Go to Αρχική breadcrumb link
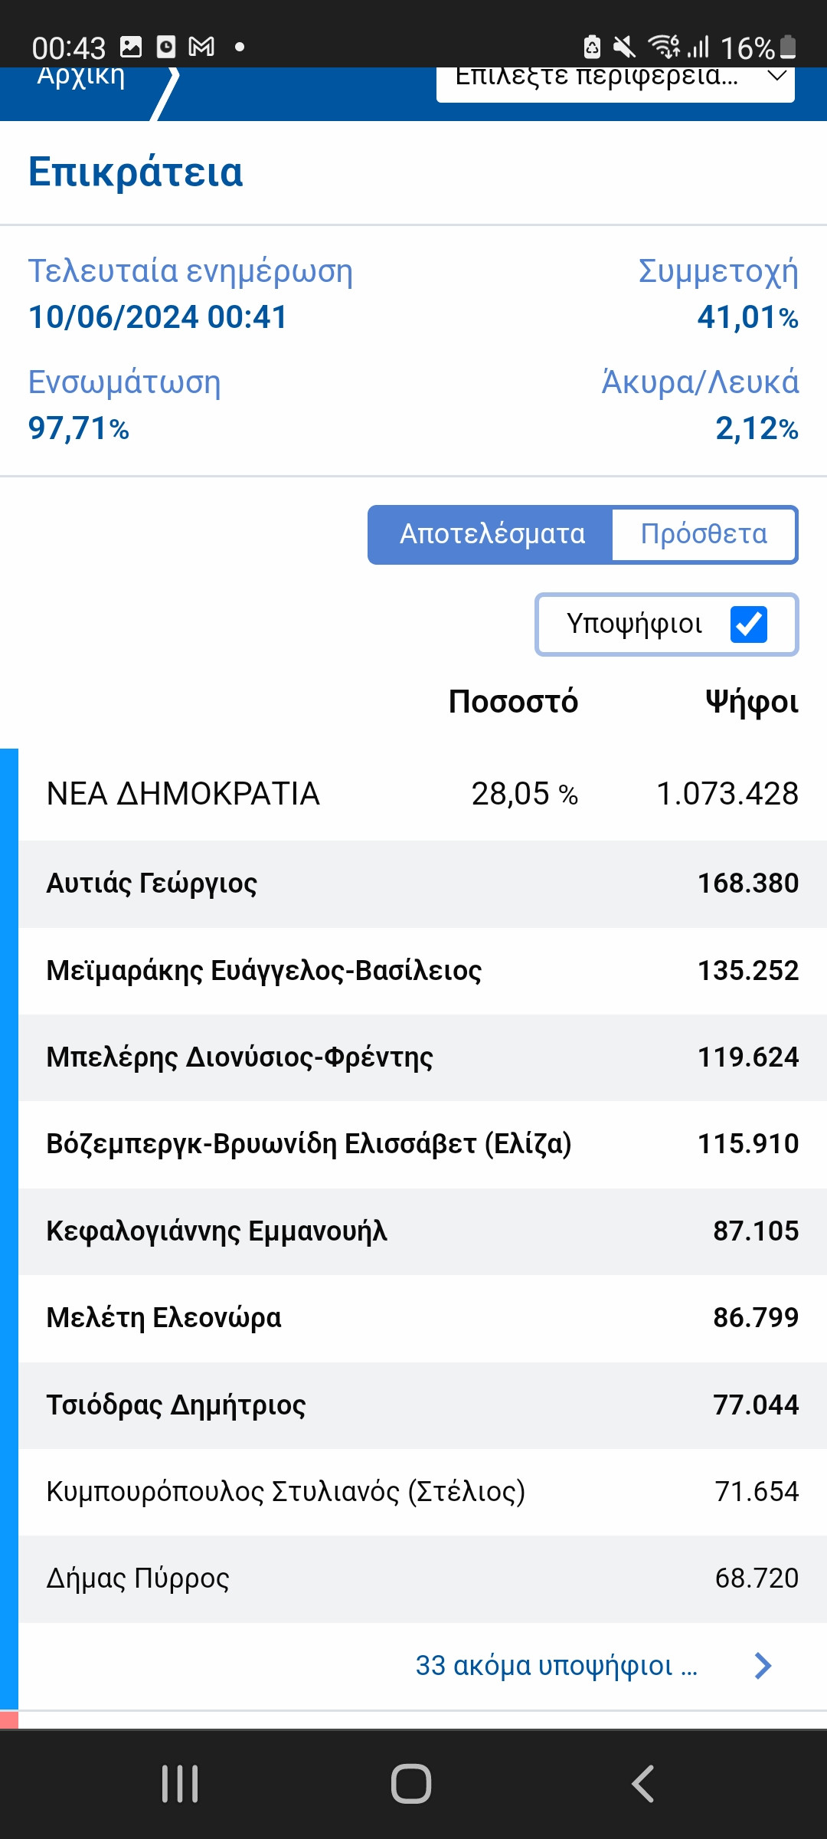Viewport: 827px width, 1839px height. click(x=81, y=78)
